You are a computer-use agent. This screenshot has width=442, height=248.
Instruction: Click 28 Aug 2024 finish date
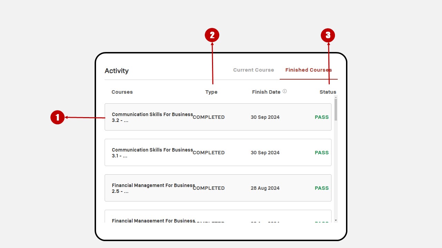click(265, 188)
